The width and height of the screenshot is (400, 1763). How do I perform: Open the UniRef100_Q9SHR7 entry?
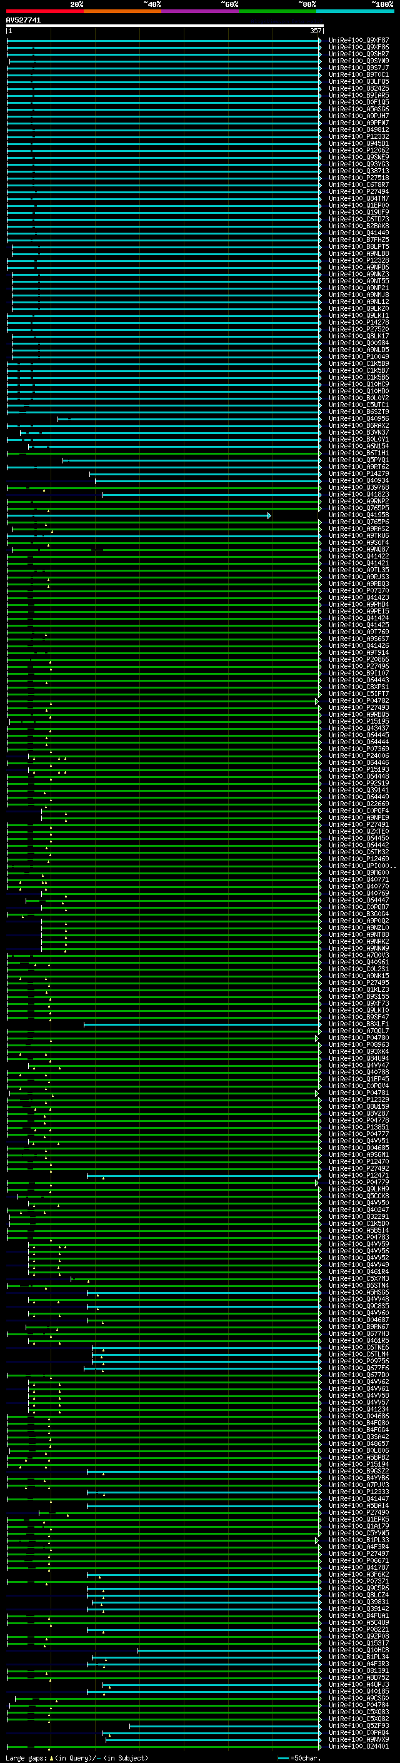pyautogui.click(x=359, y=54)
